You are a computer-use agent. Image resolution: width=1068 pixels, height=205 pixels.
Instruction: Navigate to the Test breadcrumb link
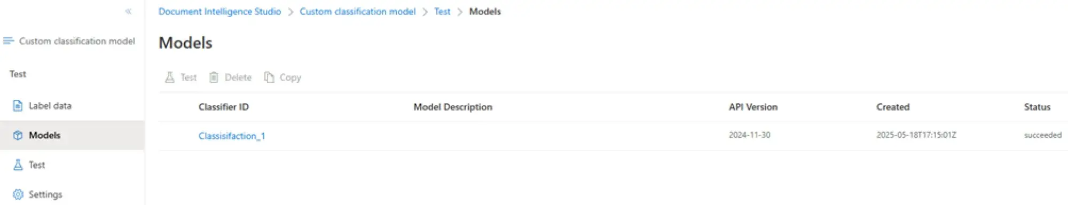point(442,11)
